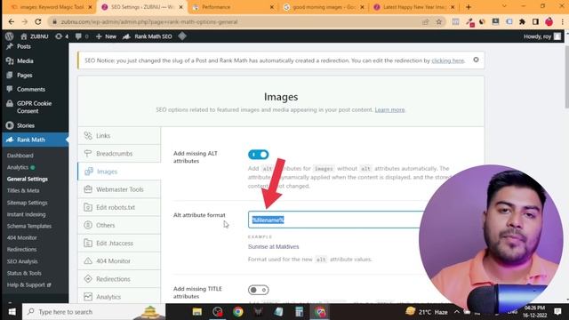569x320 pixels.
Task: Select the Images settings tab
Action: (119, 172)
